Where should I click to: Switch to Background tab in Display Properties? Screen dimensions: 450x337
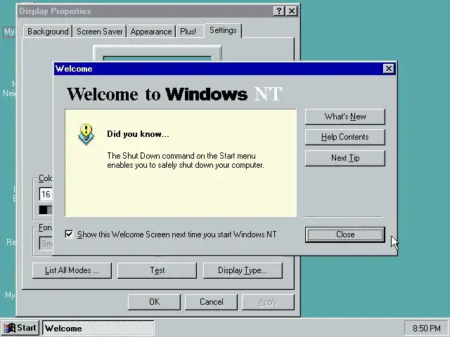click(x=48, y=32)
